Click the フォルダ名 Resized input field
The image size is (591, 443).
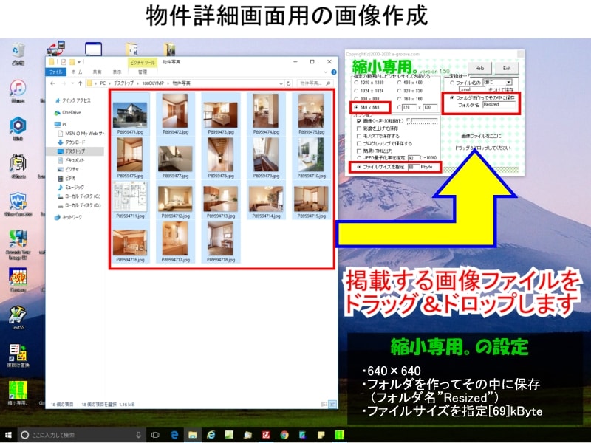pyautogui.click(x=499, y=105)
